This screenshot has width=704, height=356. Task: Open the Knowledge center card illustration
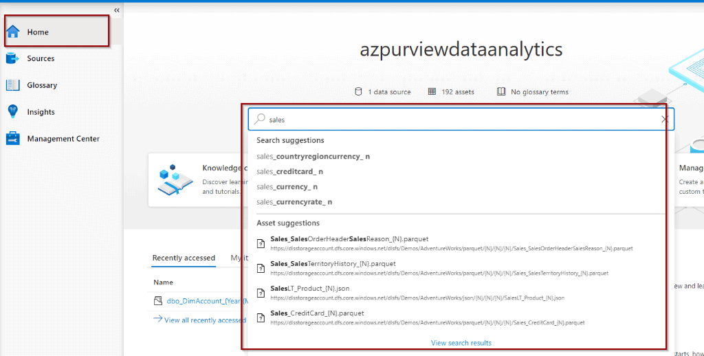(175, 179)
